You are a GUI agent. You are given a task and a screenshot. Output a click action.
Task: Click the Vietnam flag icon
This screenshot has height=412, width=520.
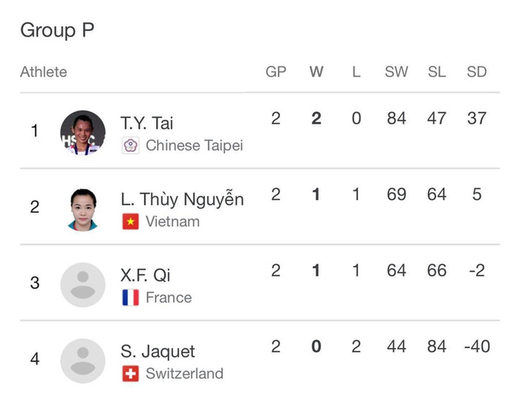131,222
